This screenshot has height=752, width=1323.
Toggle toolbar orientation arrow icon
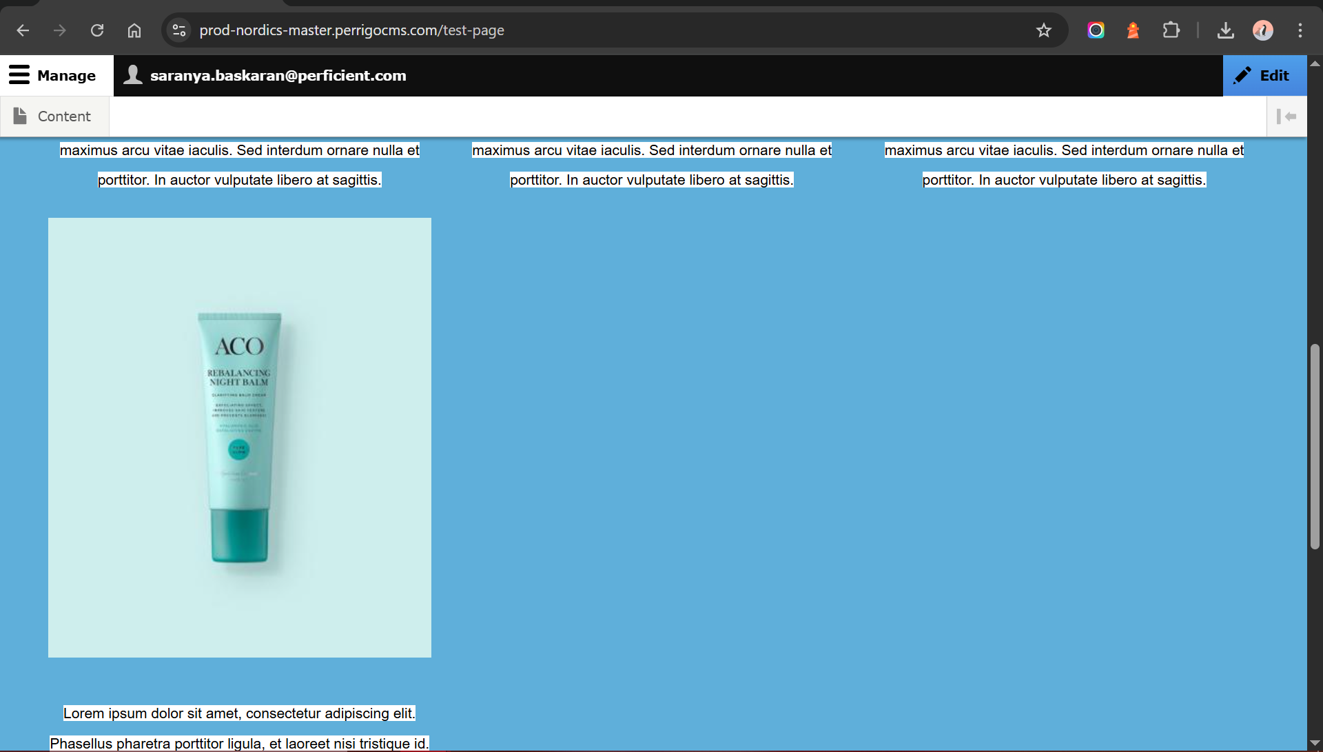[1286, 116]
